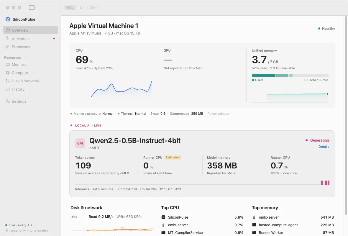
Task: Click the Thermal Normal indicator
Action: tap(132, 114)
